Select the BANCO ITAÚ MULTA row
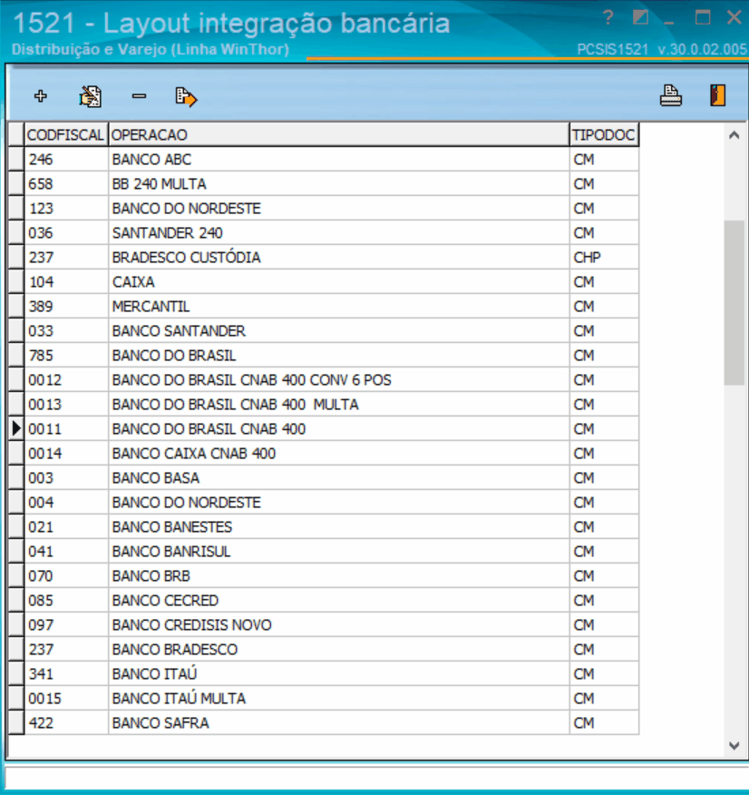The height and width of the screenshot is (795, 749). tap(324, 698)
